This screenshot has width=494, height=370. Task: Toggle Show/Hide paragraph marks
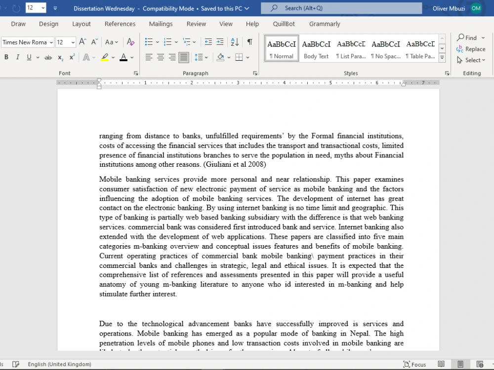pos(250,42)
